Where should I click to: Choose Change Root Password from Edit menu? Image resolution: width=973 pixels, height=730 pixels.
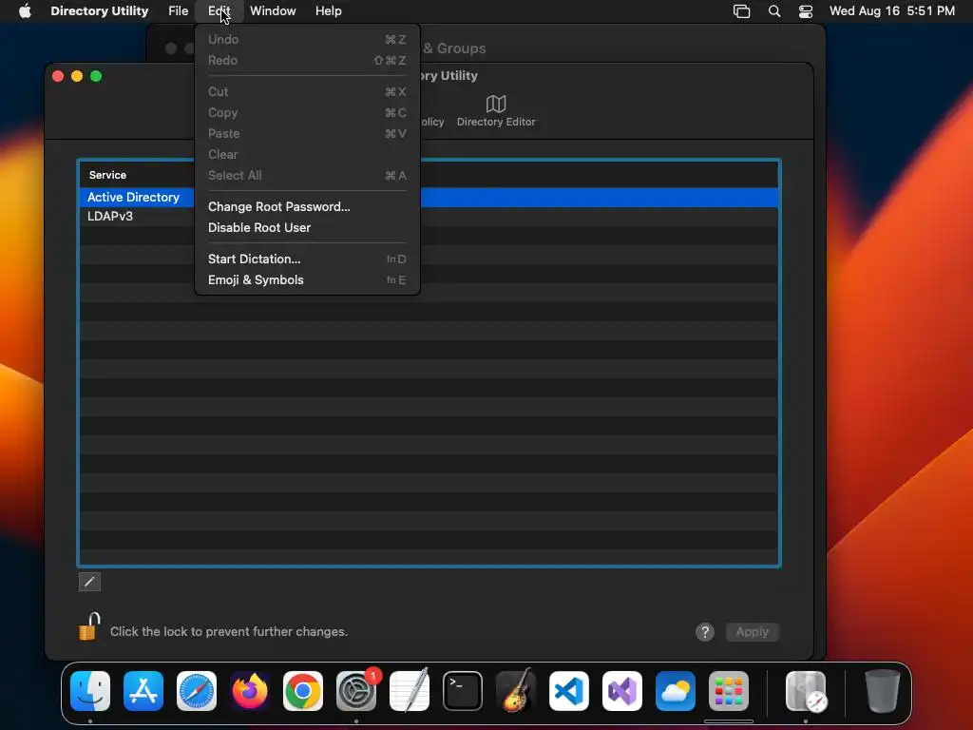pyautogui.click(x=307, y=206)
